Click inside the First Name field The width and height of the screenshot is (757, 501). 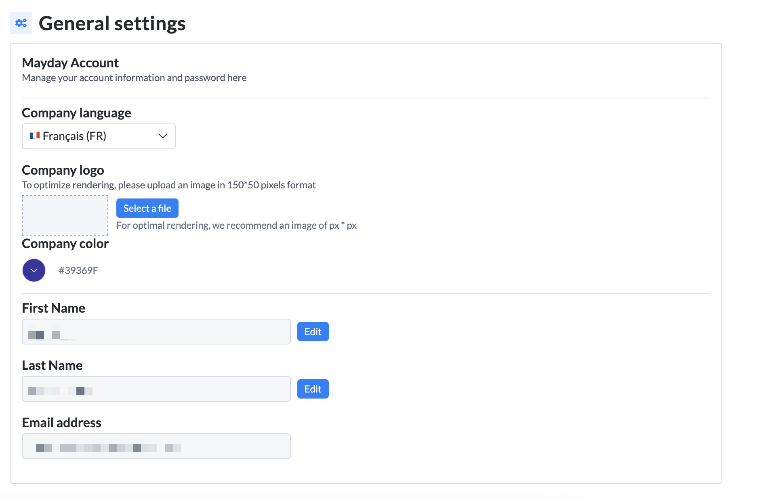tap(156, 332)
